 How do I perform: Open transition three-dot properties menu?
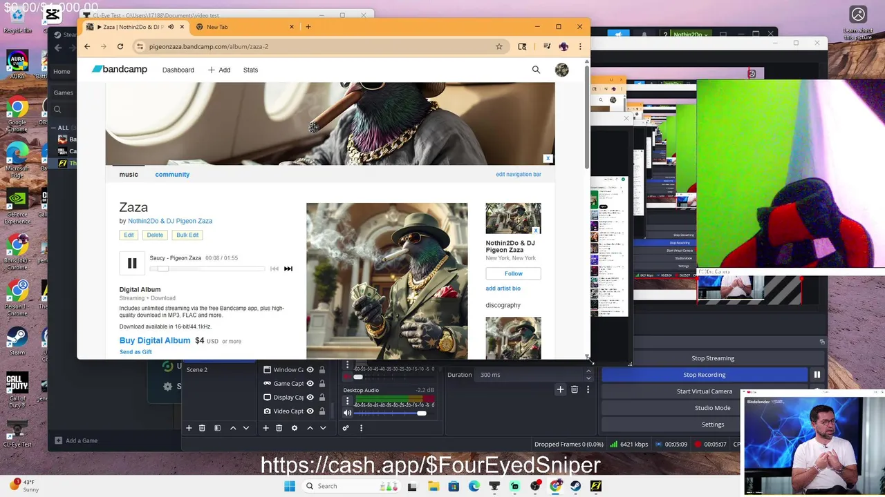pos(588,389)
